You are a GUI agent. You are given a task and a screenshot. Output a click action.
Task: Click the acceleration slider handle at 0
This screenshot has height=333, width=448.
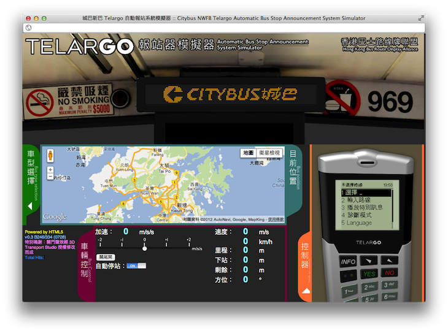point(145,248)
